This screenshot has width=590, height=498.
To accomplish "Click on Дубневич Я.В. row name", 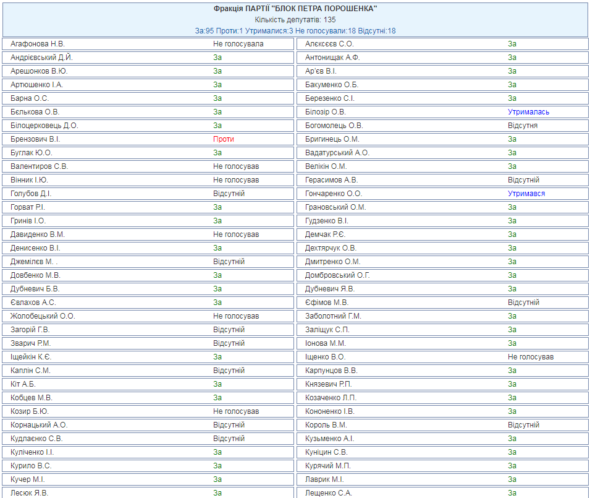I will tap(329, 289).
